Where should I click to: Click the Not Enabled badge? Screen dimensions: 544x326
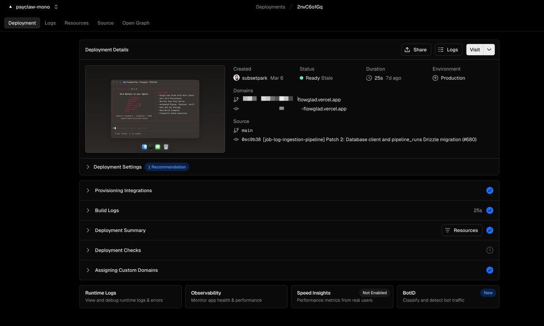click(x=374, y=293)
